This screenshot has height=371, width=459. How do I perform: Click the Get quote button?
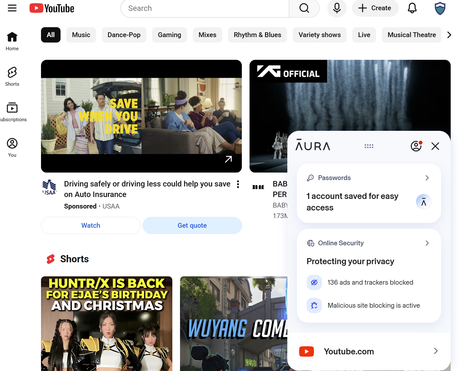(192, 225)
